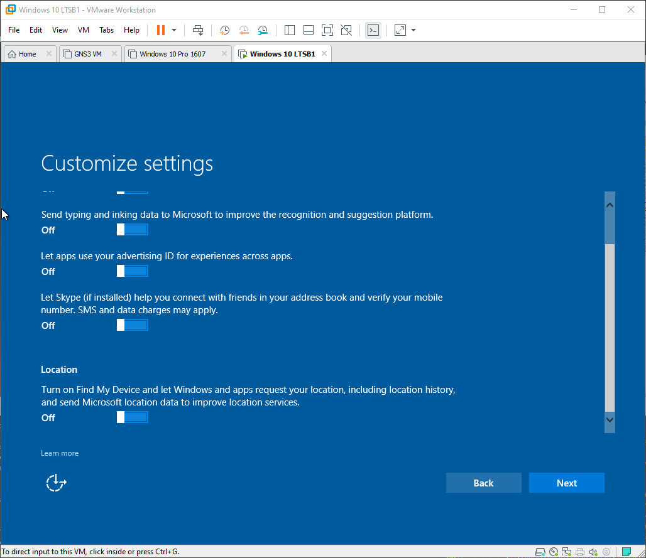Toggle the console view toolbar icon
Image resolution: width=646 pixels, height=558 pixels.
(373, 30)
